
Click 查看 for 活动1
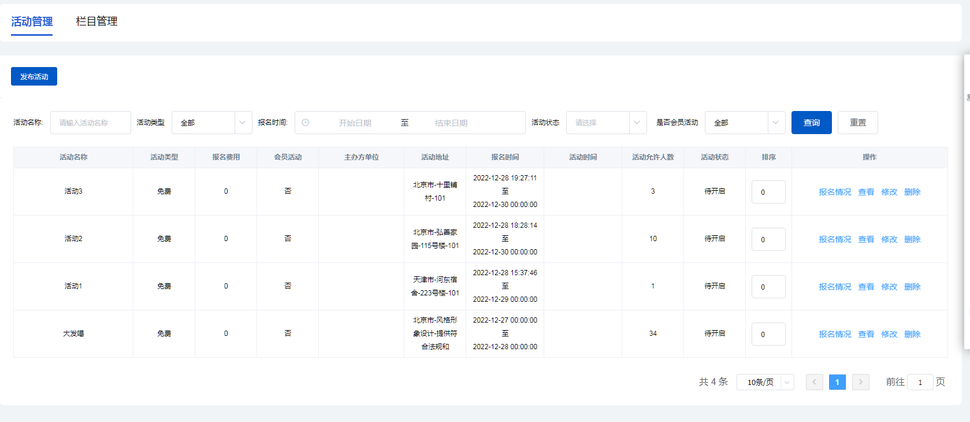pyautogui.click(x=866, y=287)
